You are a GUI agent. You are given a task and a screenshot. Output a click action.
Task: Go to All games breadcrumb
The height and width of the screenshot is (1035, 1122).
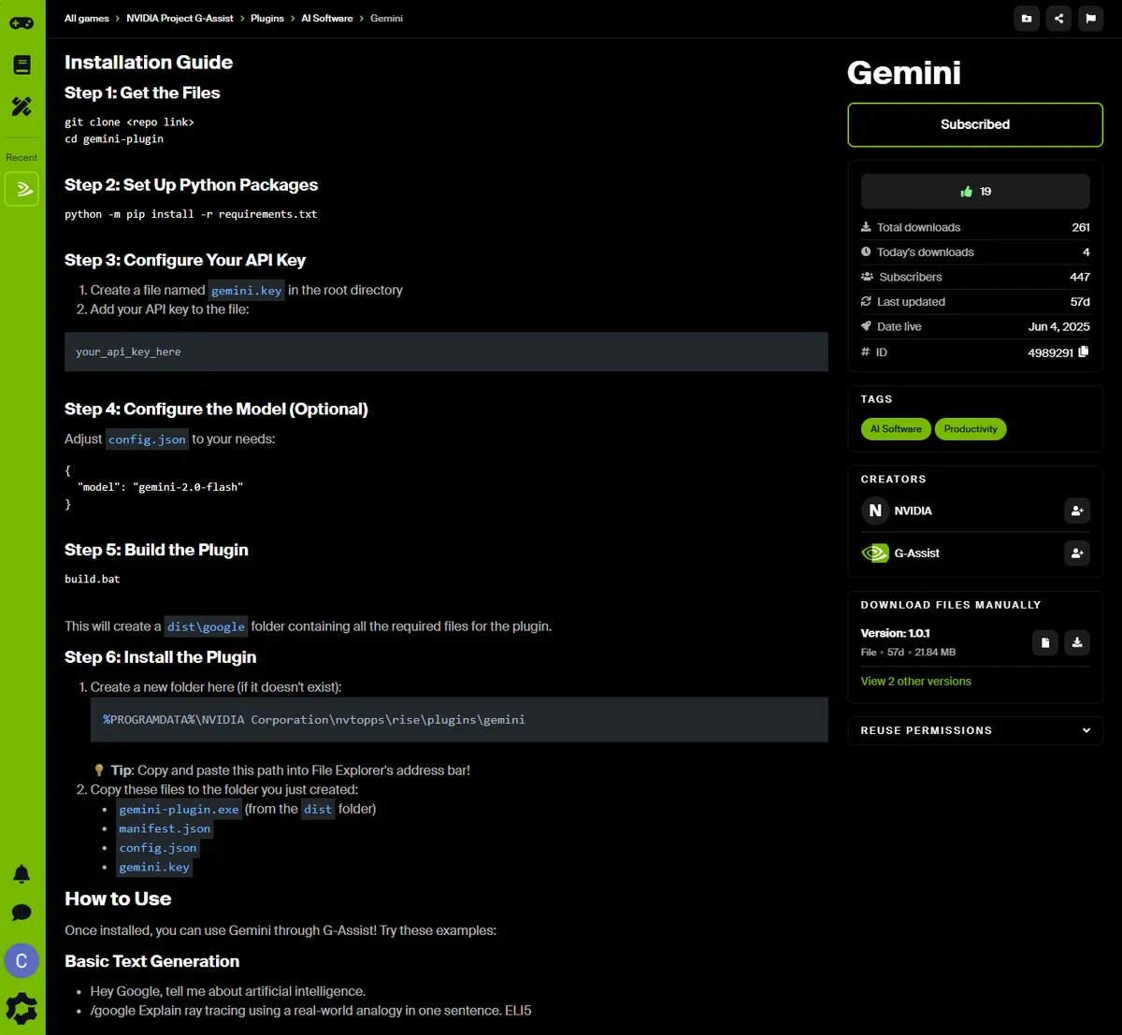(x=86, y=19)
